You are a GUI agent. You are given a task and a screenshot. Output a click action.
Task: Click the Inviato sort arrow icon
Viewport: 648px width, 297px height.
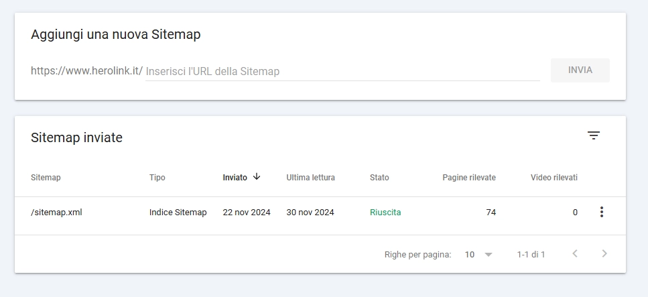click(x=257, y=176)
